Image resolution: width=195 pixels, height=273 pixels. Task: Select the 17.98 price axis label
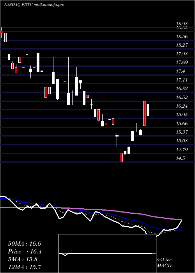(x=182, y=54)
